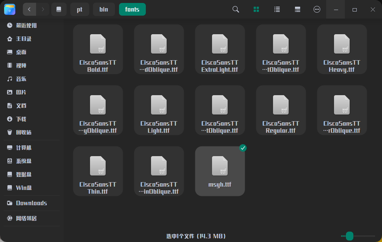Deselect msyh.ttf via its green checkmark
This screenshot has width=382, height=242.
pyautogui.click(x=243, y=148)
